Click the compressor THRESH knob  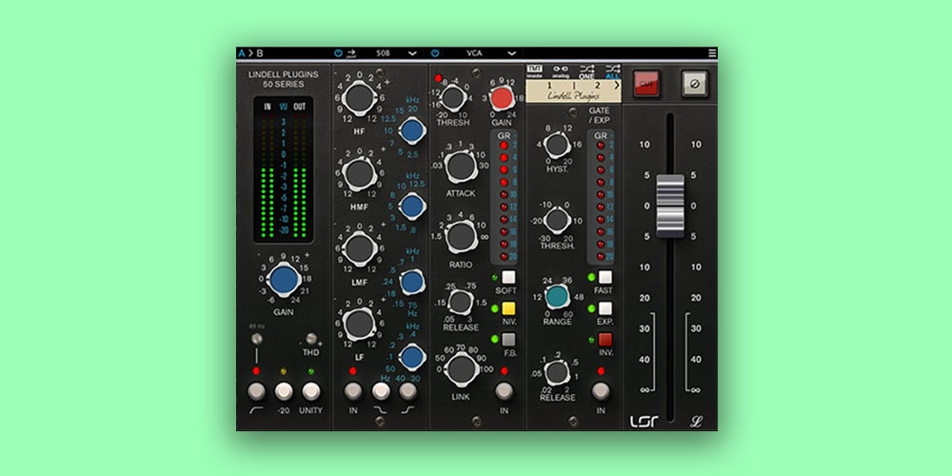pyautogui.click(x=452, y=98)
